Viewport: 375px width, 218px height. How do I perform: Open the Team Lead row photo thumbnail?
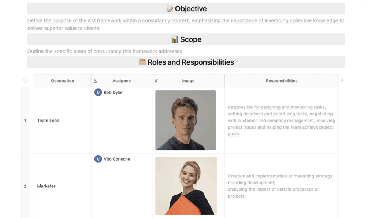pyautogui.click(x=185, y=120)
